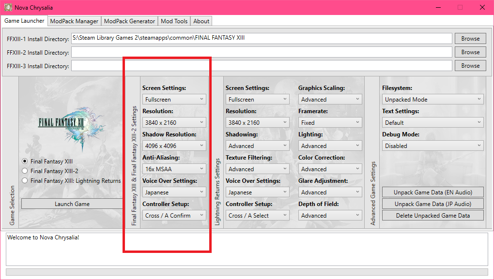Image resolution: width=494 pixels, height=280 pixels.
Task: Click Unpack Game Data (JP Audio)
Action: [433, 204]
